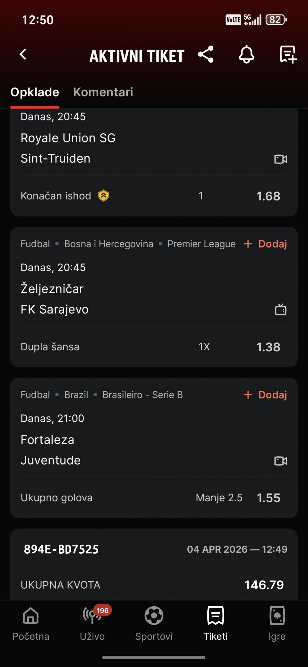Tap the shield badge beside Konačan ishod
Image resolution: width=308 pixels, height=667 pixels.
(104, 196)
